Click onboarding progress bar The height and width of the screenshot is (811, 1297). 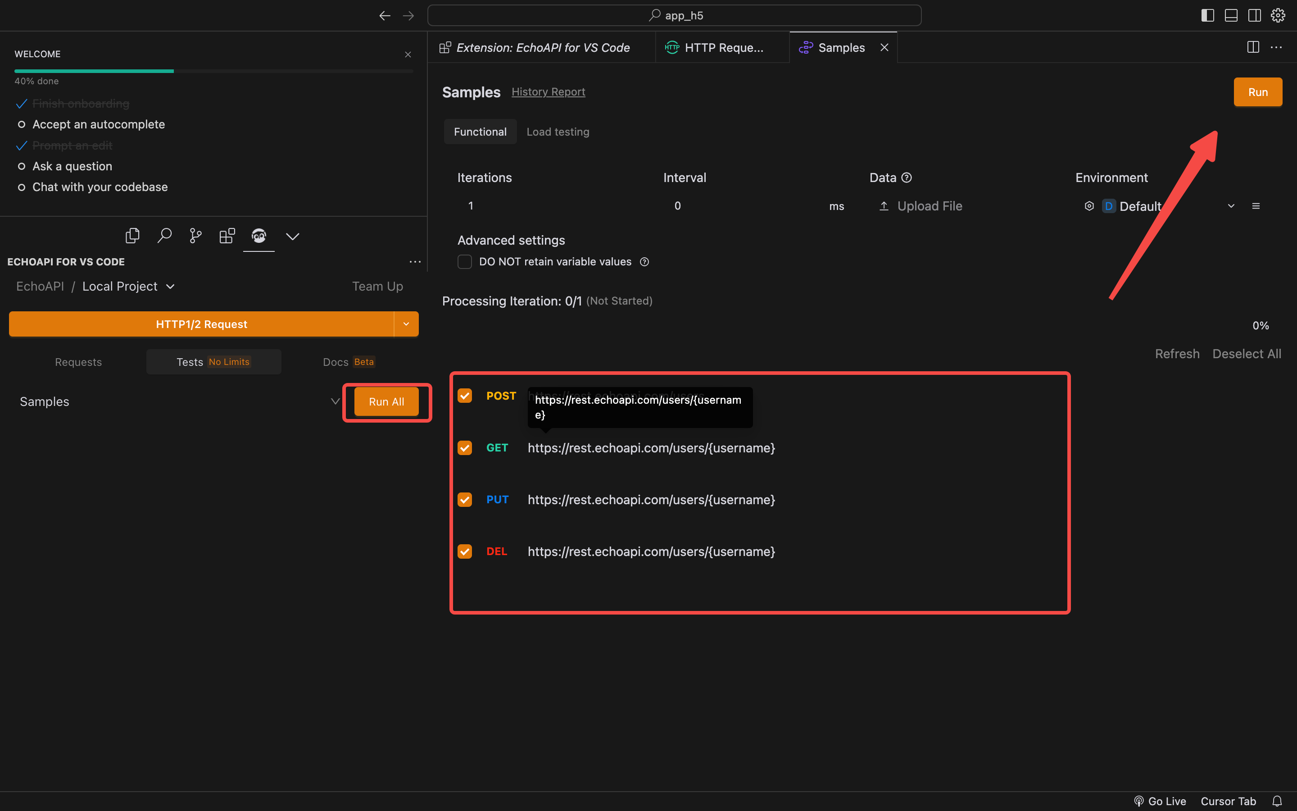[213, 71]
